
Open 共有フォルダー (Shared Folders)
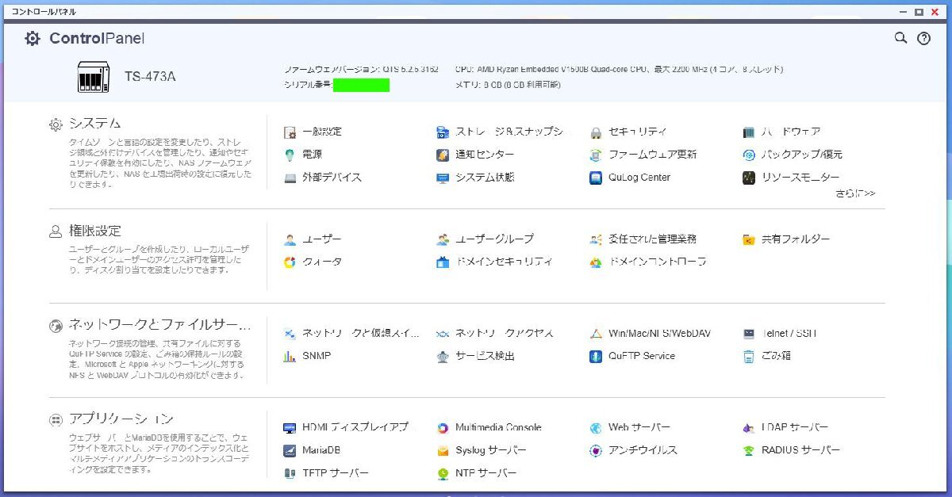tap(786, 239)
